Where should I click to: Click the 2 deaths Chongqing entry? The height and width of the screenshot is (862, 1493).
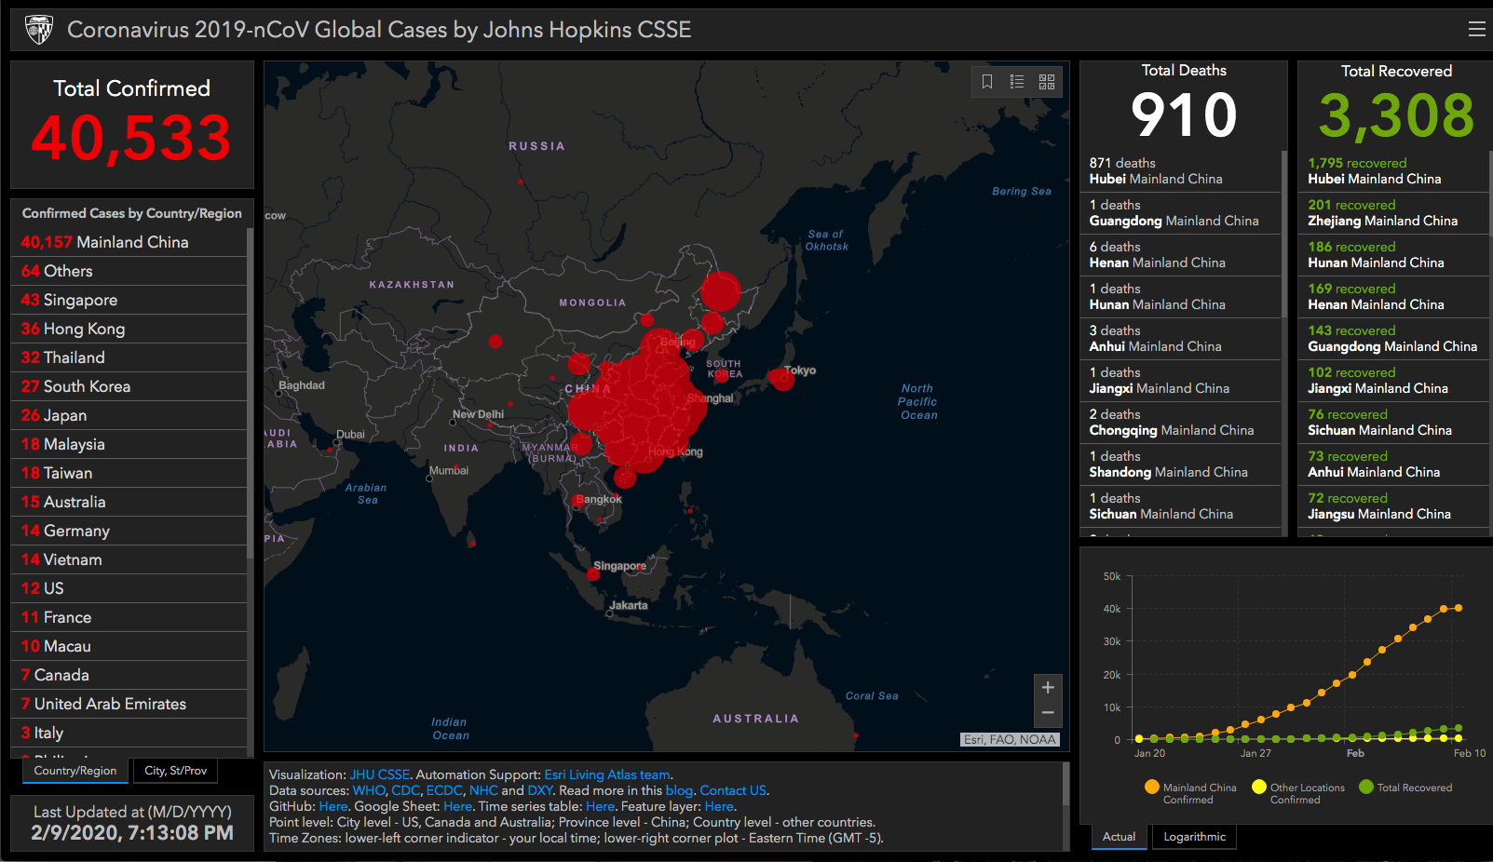[x=1181, y=423]
